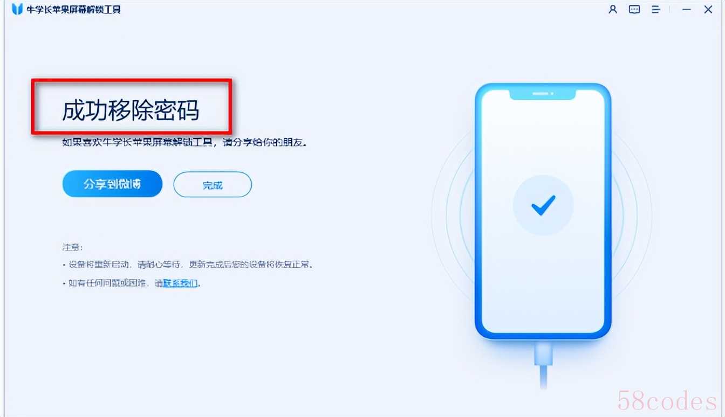This screenshot has height=417, width=725.
Task: Click the 如有任何问题 note line
Action: point(132,283)
